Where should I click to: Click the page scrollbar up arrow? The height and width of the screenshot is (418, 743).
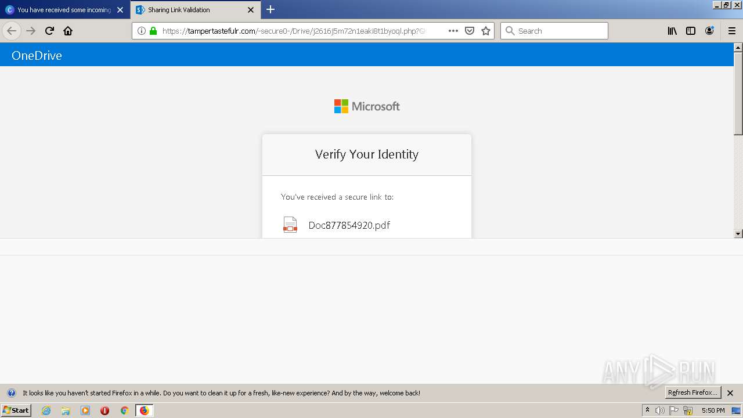pos(738,47)
